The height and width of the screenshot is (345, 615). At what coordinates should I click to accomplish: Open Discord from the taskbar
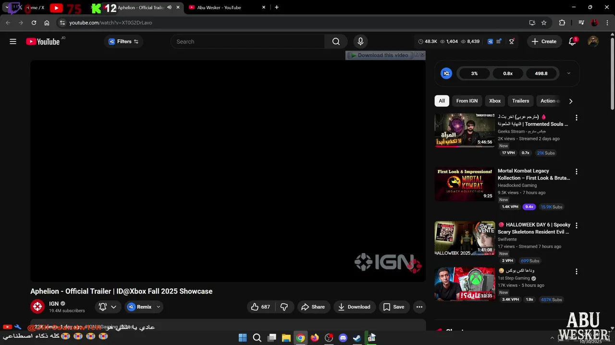[x=343, y=338]
